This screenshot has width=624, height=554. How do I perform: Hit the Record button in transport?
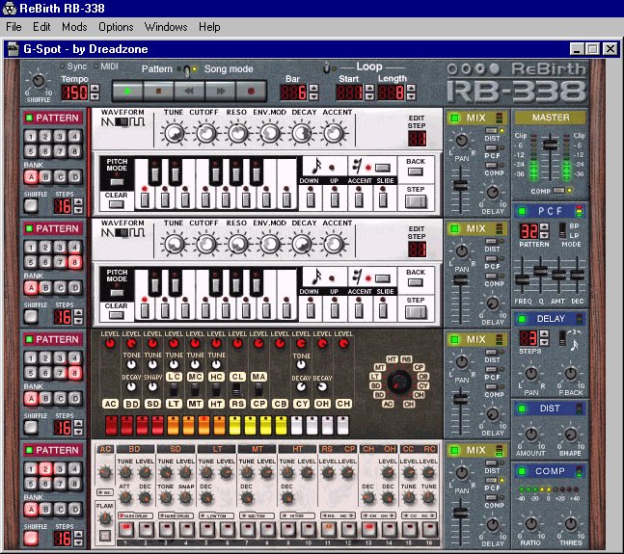(253, 92)
